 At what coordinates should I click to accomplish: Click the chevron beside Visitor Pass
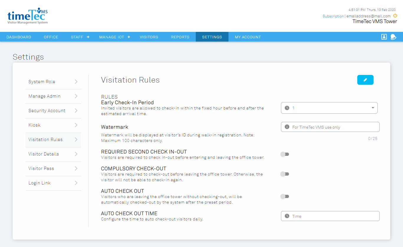pos(76,169)
